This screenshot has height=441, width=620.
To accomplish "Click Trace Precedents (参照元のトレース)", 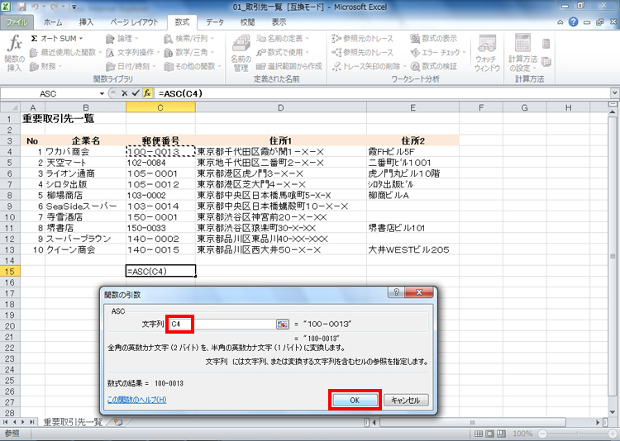I will pos(363,39).
